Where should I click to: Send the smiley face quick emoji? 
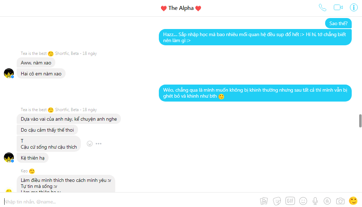point(353,201)
